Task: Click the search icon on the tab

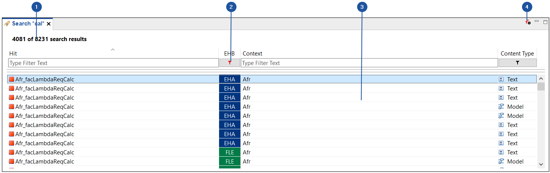Action: click(x=7, y=24)
